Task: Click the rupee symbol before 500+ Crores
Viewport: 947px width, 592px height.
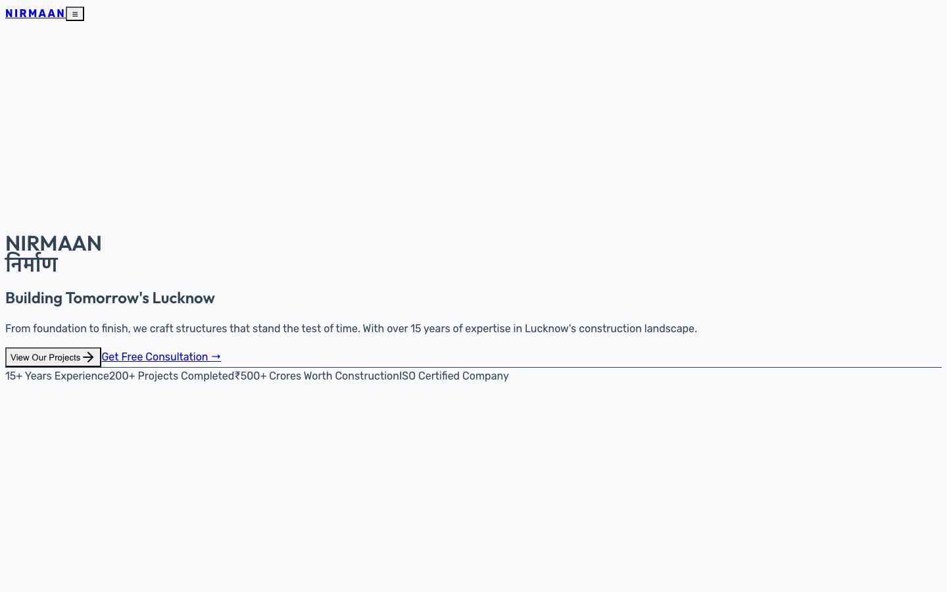Action: [x=237, y=376]
